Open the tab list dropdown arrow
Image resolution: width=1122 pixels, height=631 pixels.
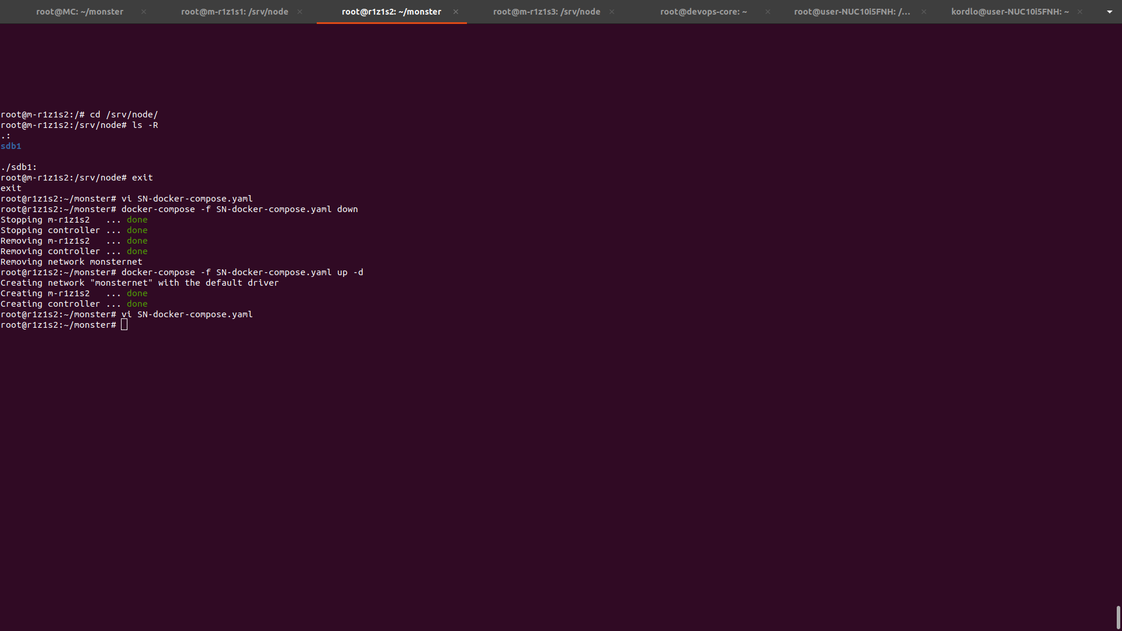pyautogui.click(x=1109, y=12)
